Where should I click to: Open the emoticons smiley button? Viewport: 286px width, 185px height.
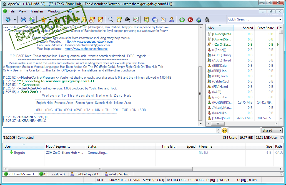coord(225,130)
